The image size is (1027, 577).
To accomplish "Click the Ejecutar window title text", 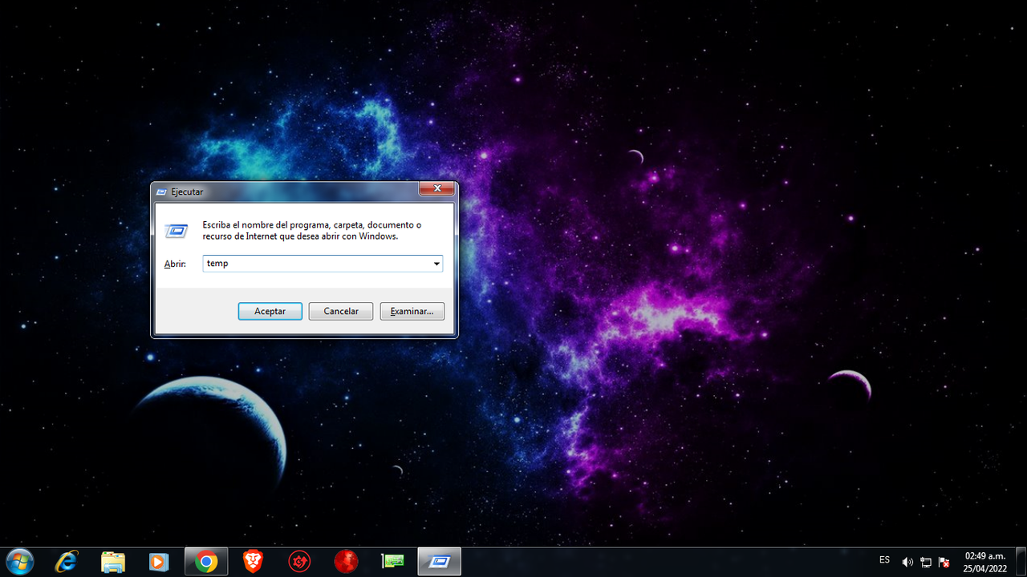I will tap(187, 192).
